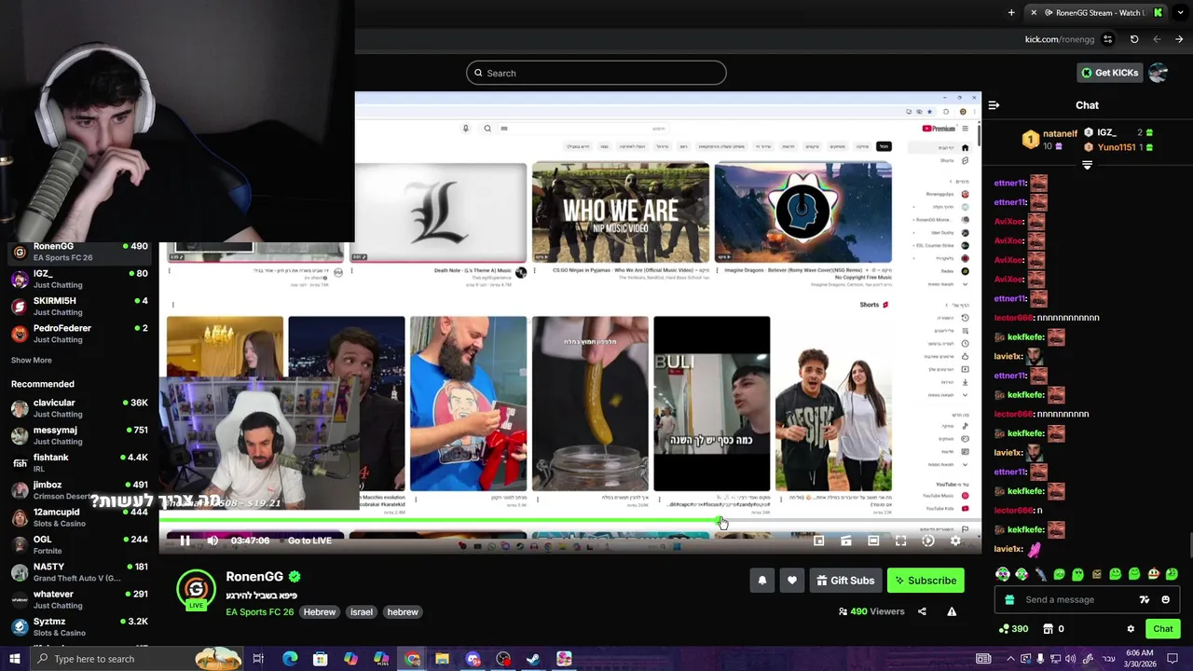This screenshot has height=671, width=1193.
Task: Focus the Kick Search field
Action: click(596, 73)
